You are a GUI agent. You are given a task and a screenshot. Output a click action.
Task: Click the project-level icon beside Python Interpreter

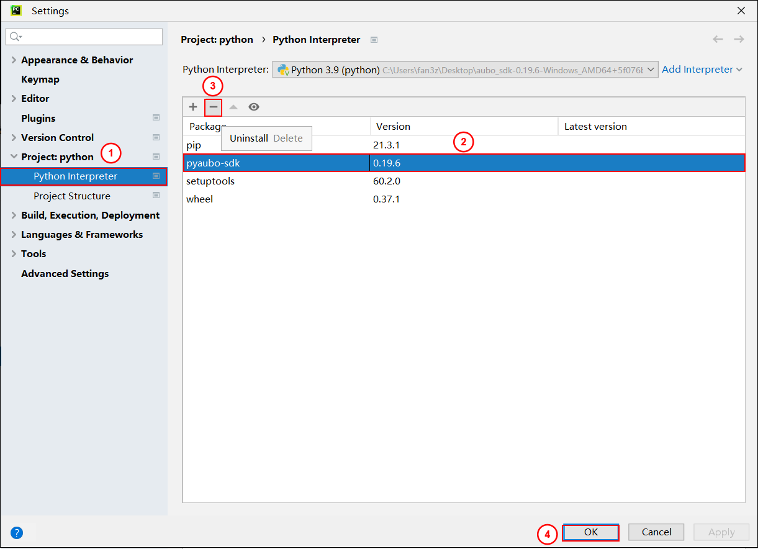[x=156, y=176]
